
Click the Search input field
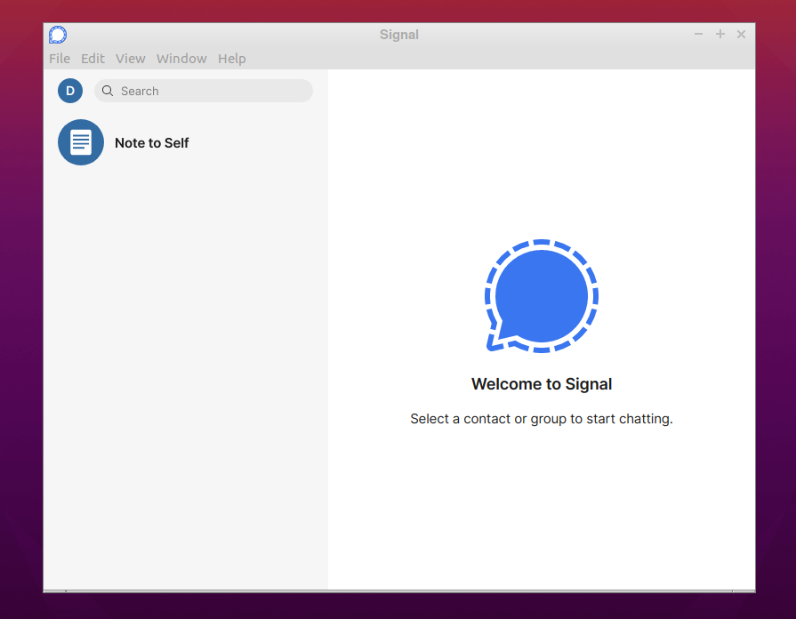point(204,91)
